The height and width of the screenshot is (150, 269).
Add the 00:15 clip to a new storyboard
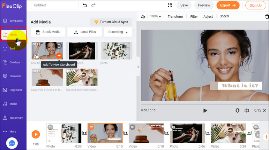[x=59, y=55]
